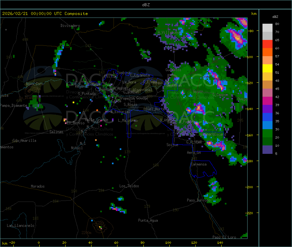The height and width of the screenshot is (247, 292).
Task: Select the 35 dBZ blue legend swatch
Action: point(267,125)
